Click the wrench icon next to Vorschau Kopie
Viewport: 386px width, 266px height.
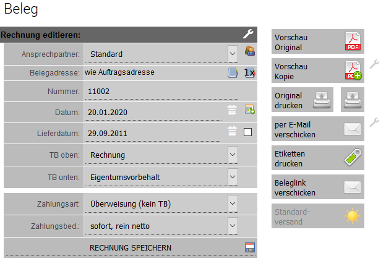374,63
